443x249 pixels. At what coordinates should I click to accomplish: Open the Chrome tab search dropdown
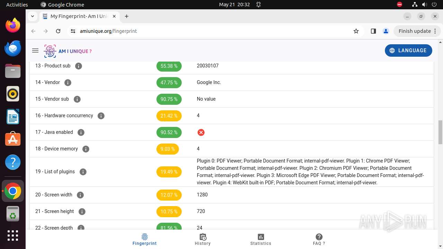pyautogui.click(x=32, y=16)
